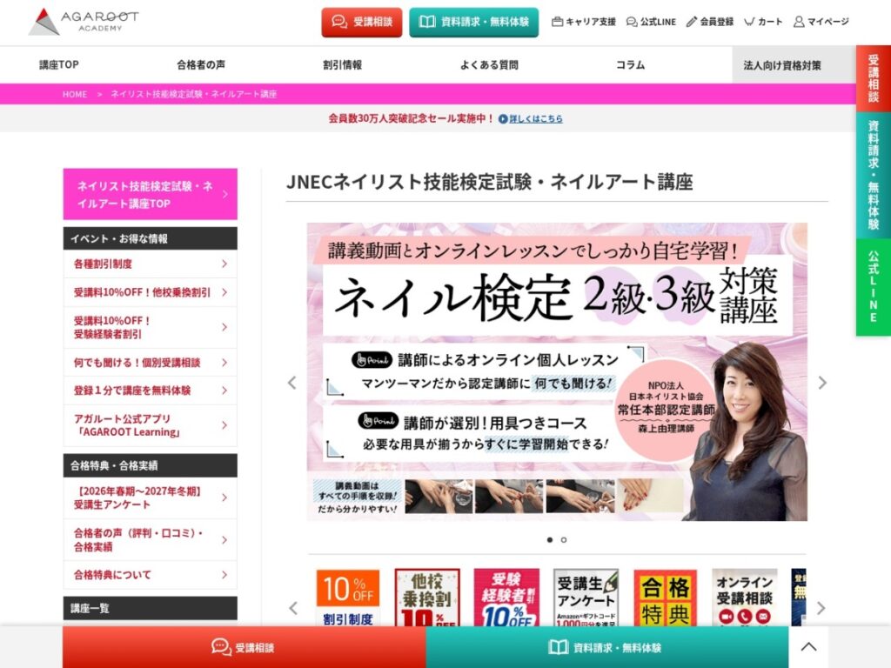Click ネイリスト技能検定試験 breadcrumb link
The image size is (891, 668).
coord(193,94)
